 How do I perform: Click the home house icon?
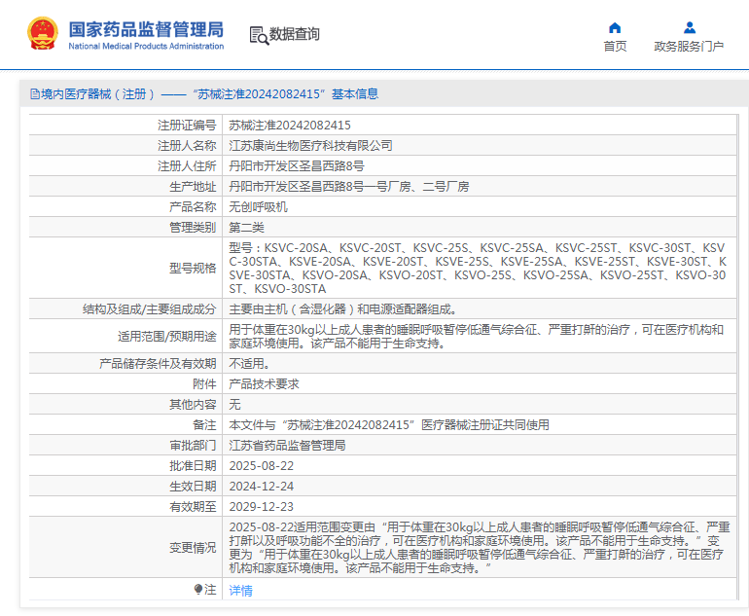click(615, 27)
